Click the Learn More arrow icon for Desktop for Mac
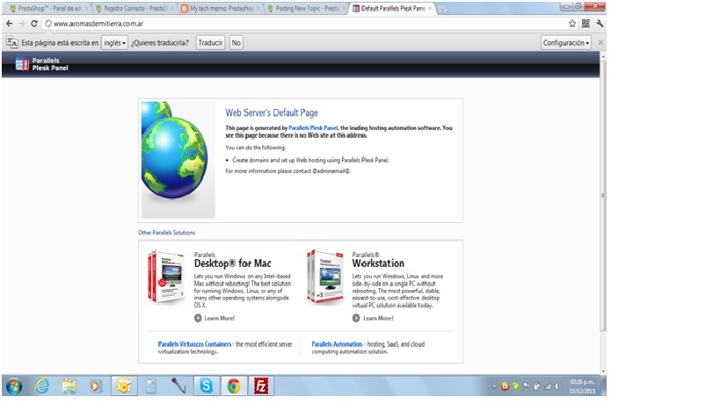The width and height of the screenshot is (720, 404). (198, 318)
